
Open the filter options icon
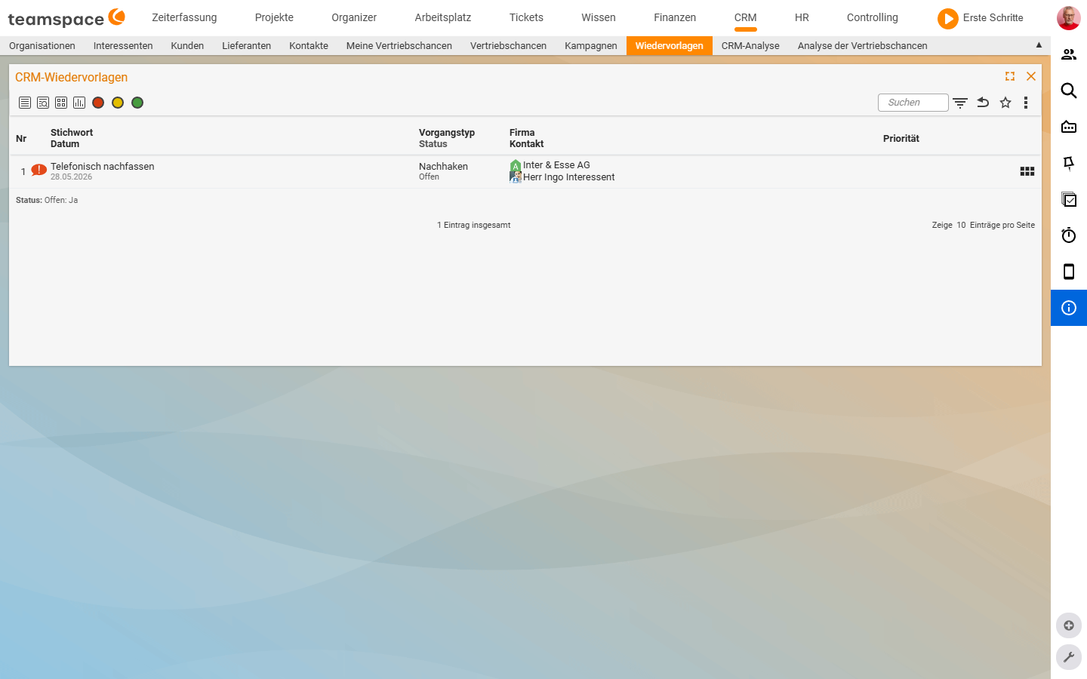960,103
